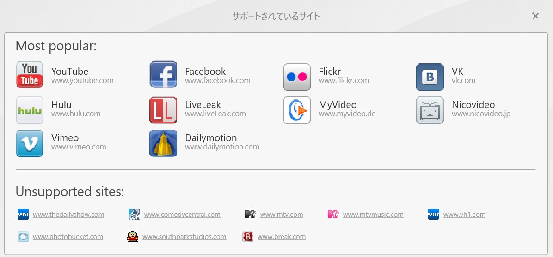553x257 pixels.
Task: Click the Photobucket camera icon
Action: tap(23, 236)
